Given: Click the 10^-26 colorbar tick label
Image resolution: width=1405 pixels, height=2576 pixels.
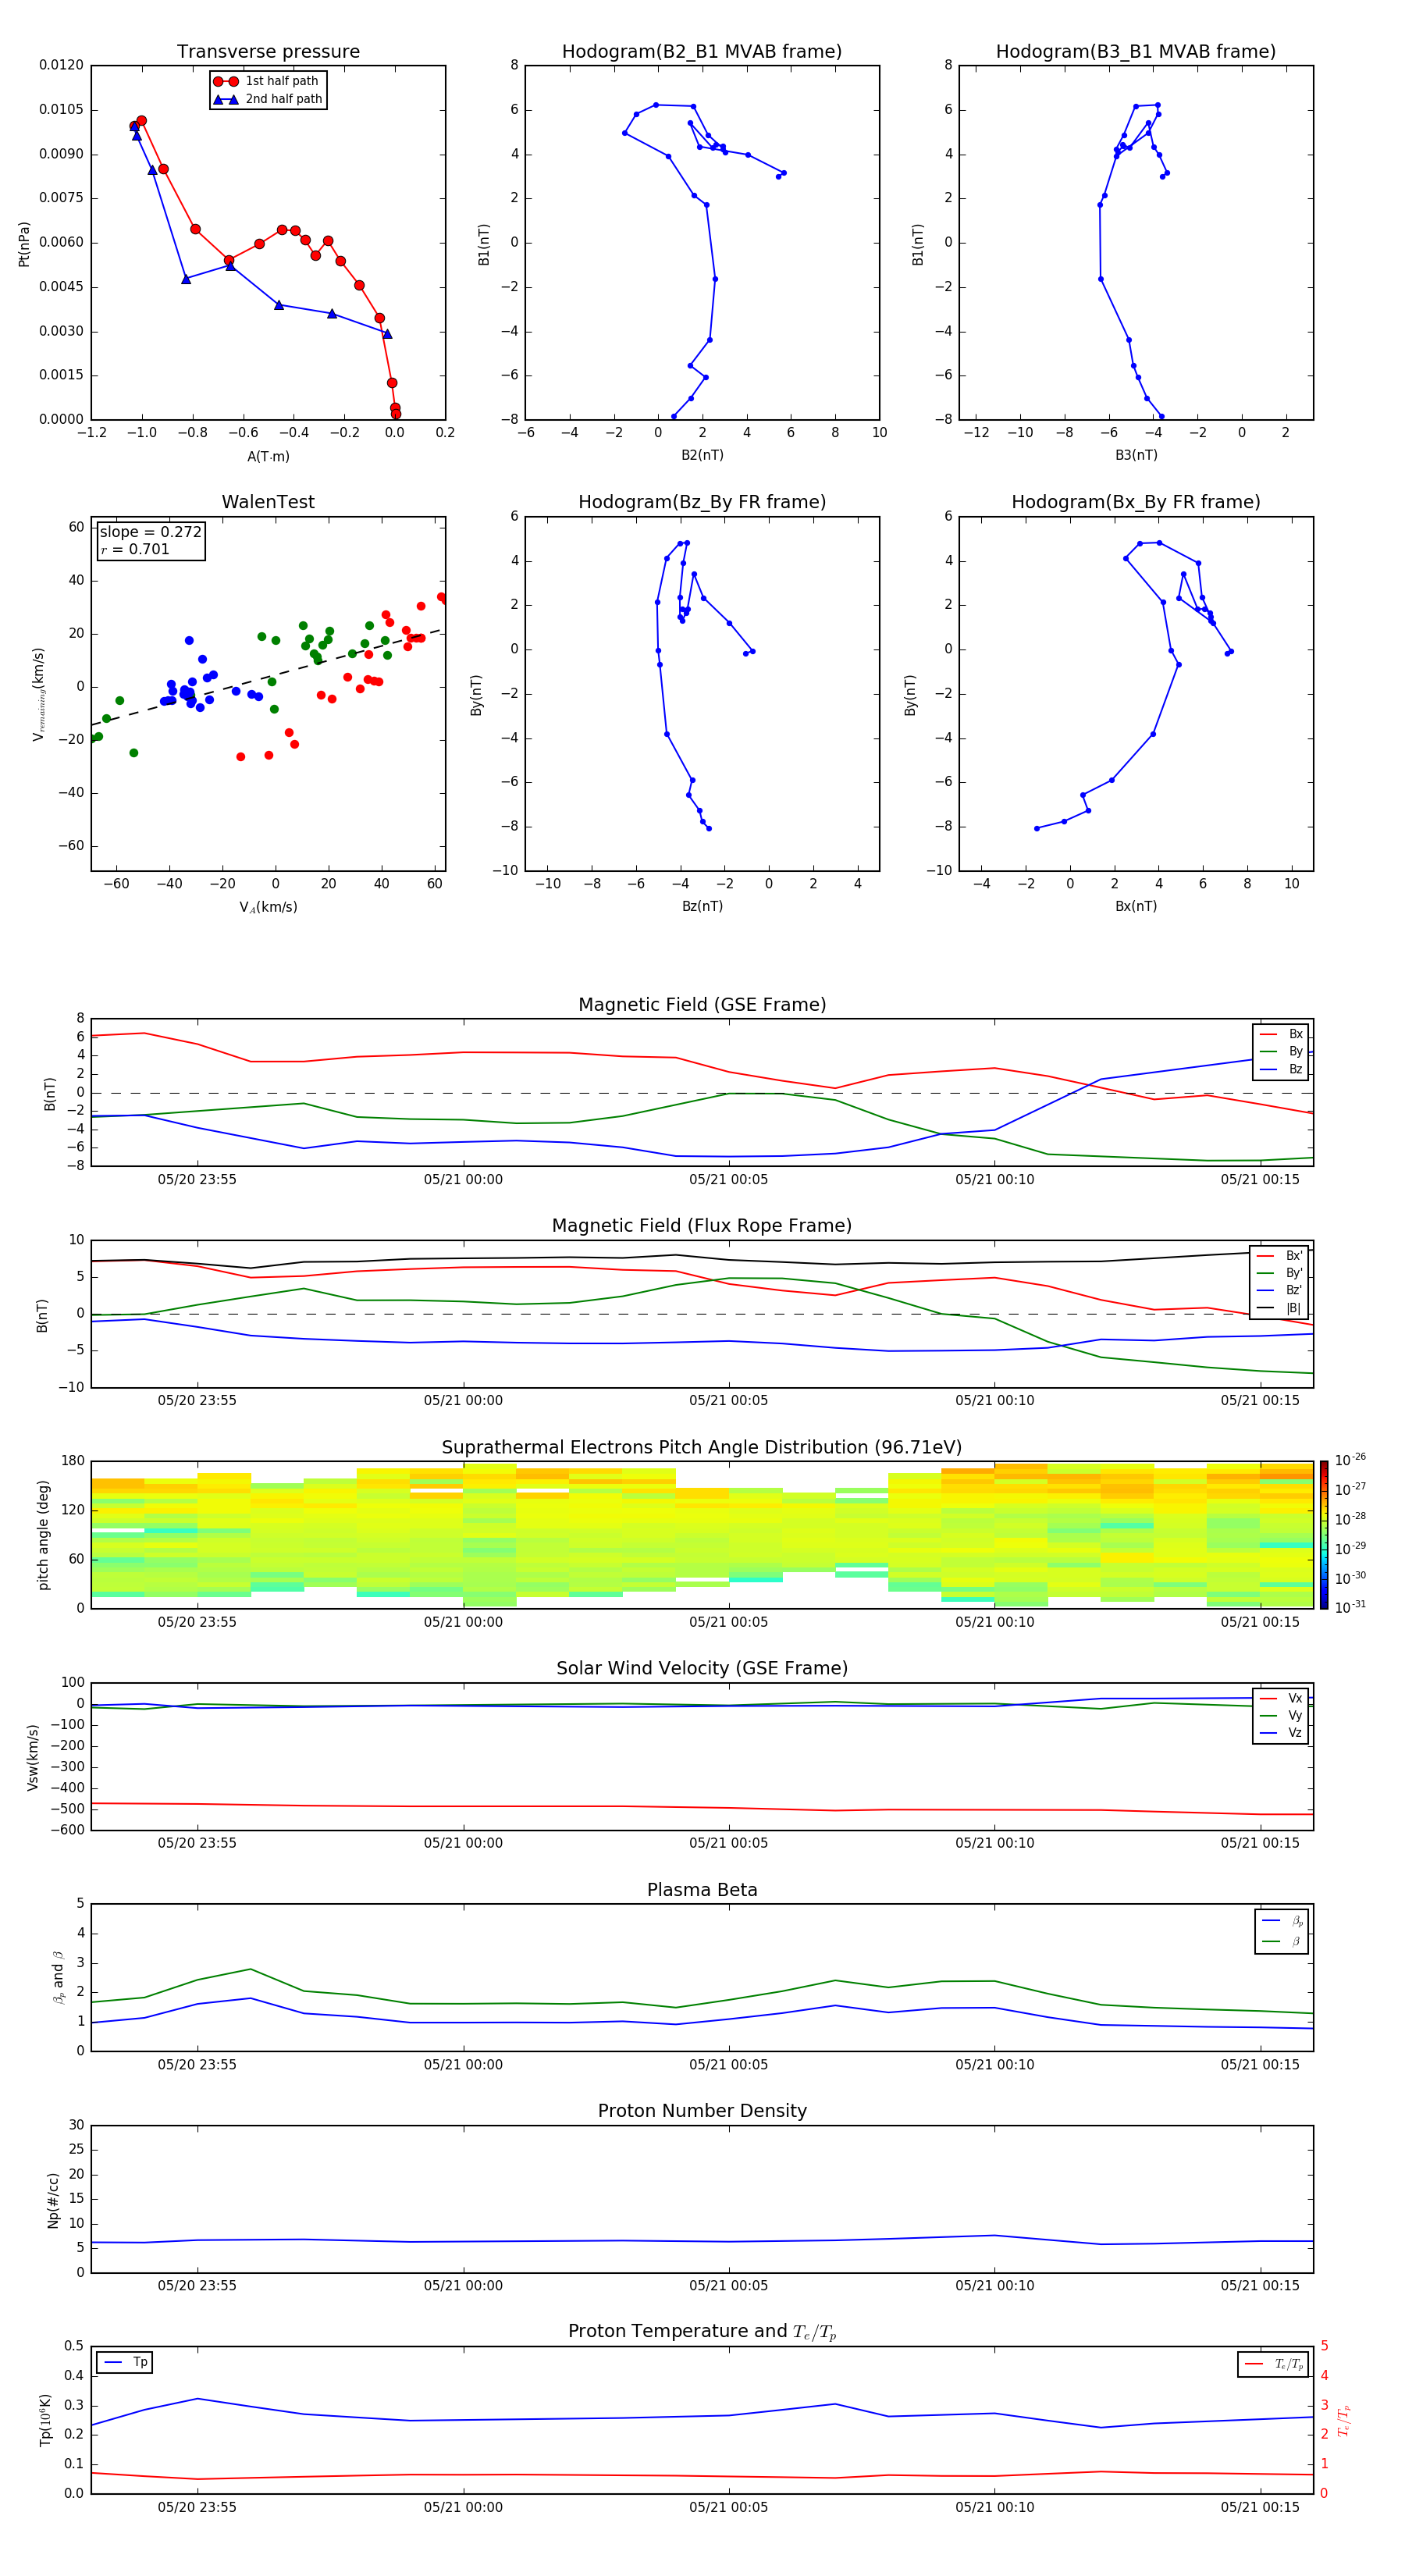Looking at the screenshot, I should [1350, 1460].
